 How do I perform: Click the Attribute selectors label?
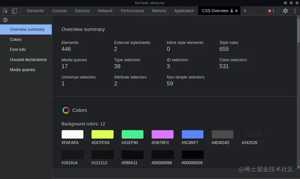130,77
